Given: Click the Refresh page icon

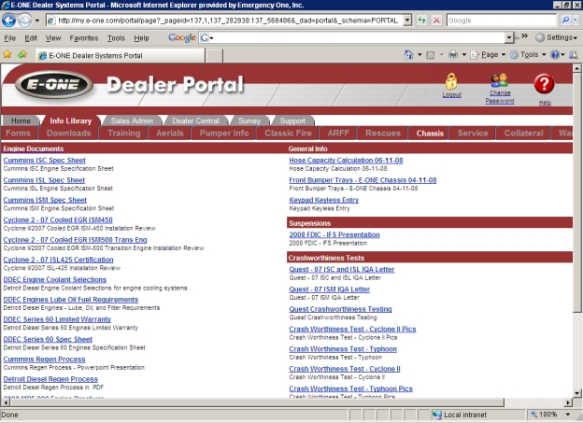Looking at the screenshot, I should point(421,20).
